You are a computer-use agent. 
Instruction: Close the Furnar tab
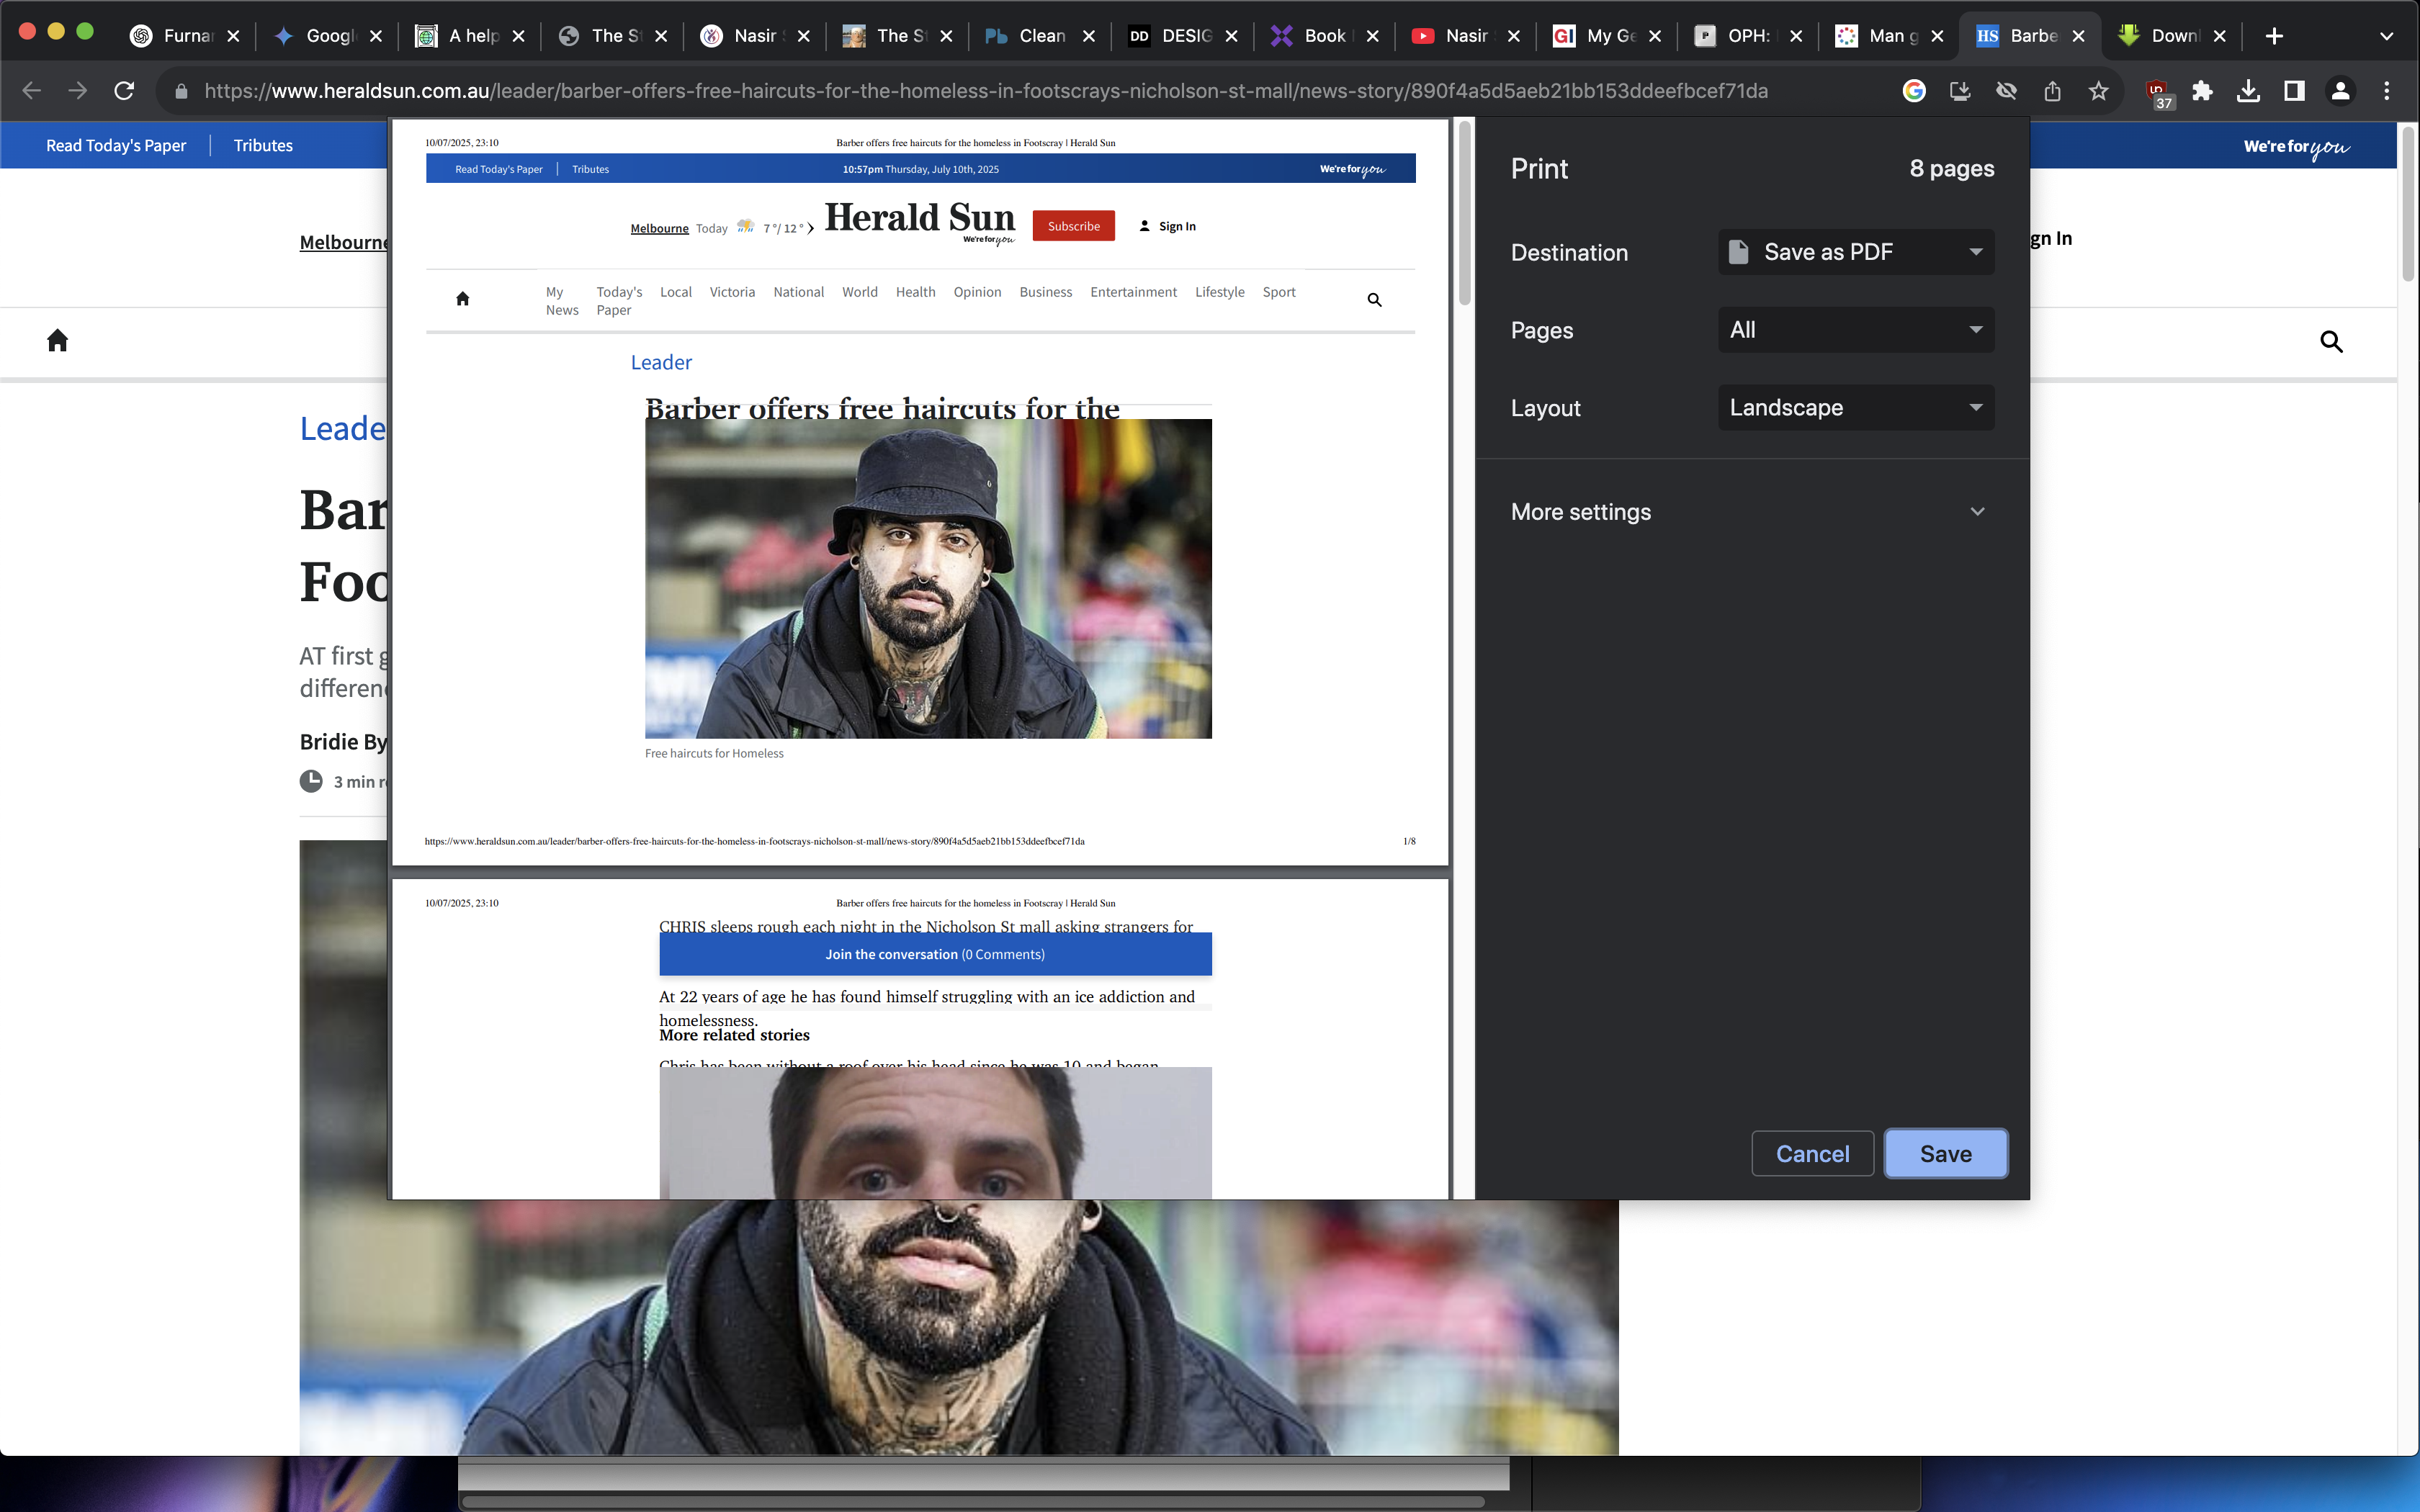coord(233,36)
